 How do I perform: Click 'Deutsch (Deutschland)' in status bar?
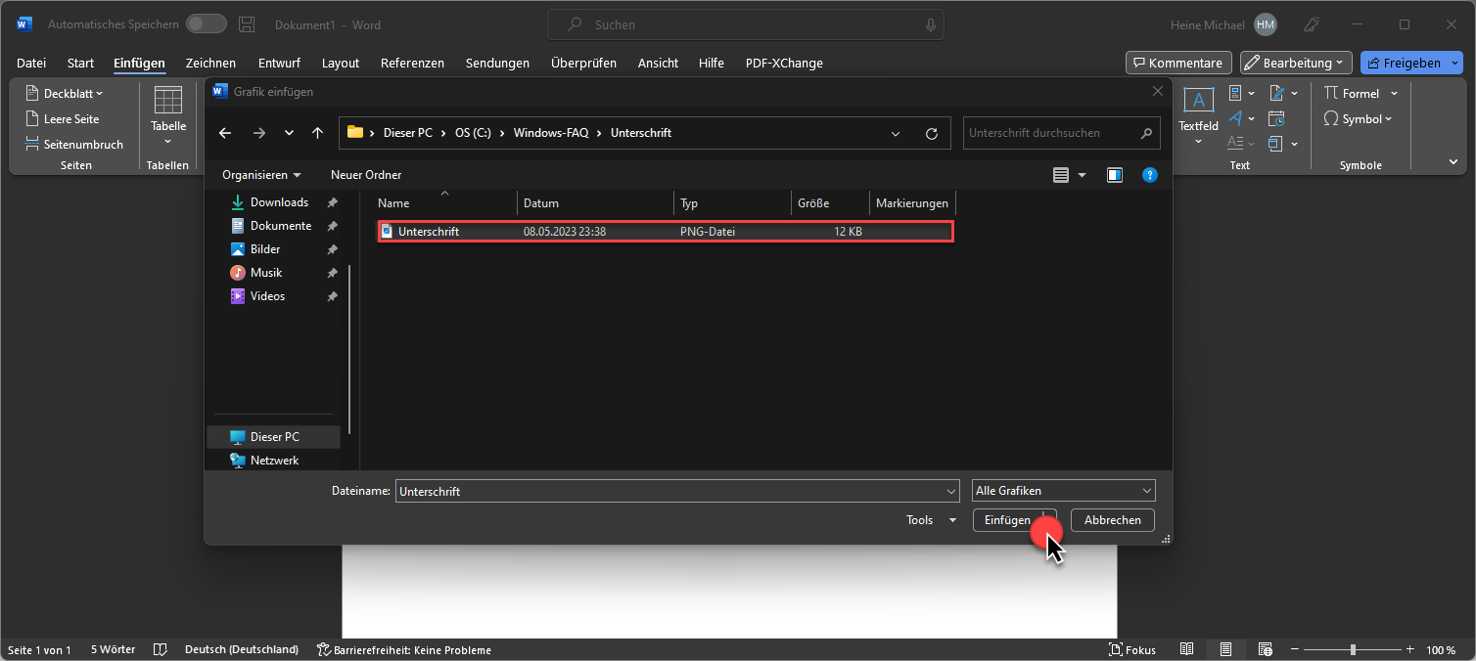pos(242,649)
